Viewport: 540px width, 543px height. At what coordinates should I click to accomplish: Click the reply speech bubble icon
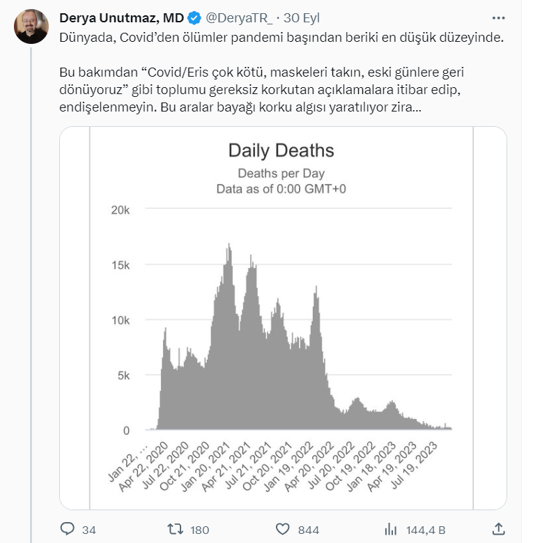pos(67,529)
